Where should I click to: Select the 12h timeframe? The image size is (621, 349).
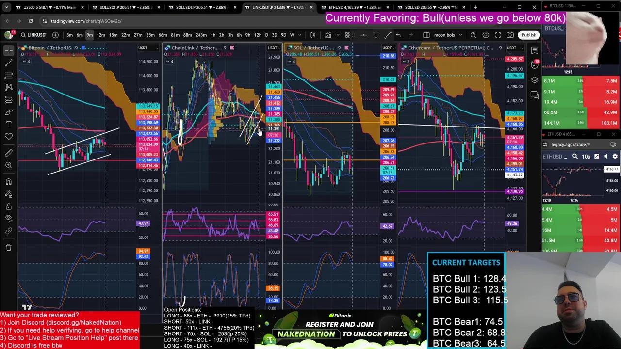[258, 35]
